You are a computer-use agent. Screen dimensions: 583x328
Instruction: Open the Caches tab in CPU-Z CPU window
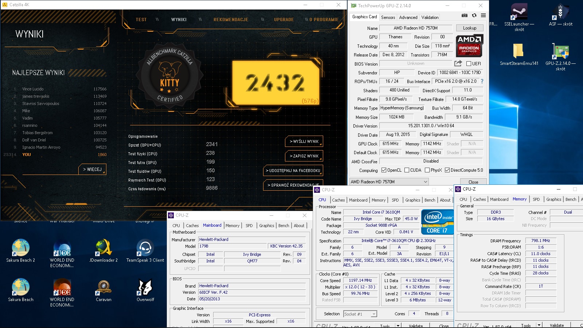[x=338, y=200]
